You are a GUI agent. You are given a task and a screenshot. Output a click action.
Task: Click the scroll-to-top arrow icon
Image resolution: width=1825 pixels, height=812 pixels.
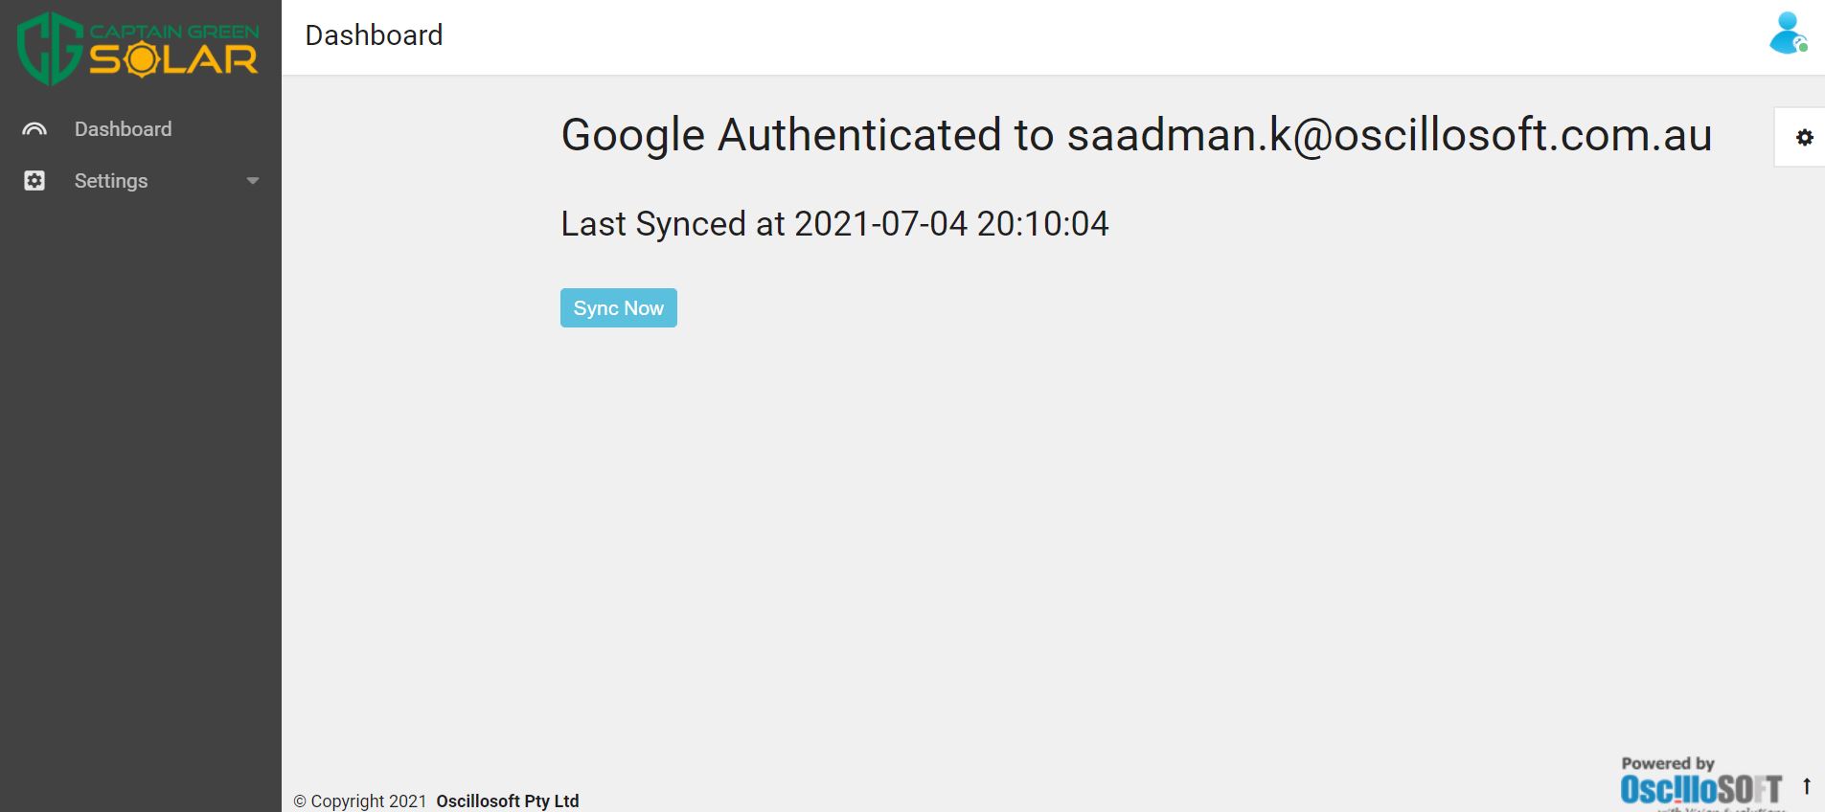click(x=1807, y=786)
